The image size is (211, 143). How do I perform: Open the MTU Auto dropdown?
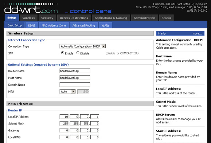point(67,91)
